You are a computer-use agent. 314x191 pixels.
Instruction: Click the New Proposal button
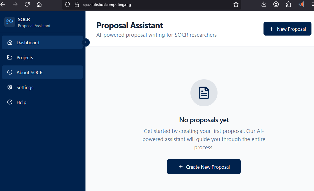tap(287, 28)
